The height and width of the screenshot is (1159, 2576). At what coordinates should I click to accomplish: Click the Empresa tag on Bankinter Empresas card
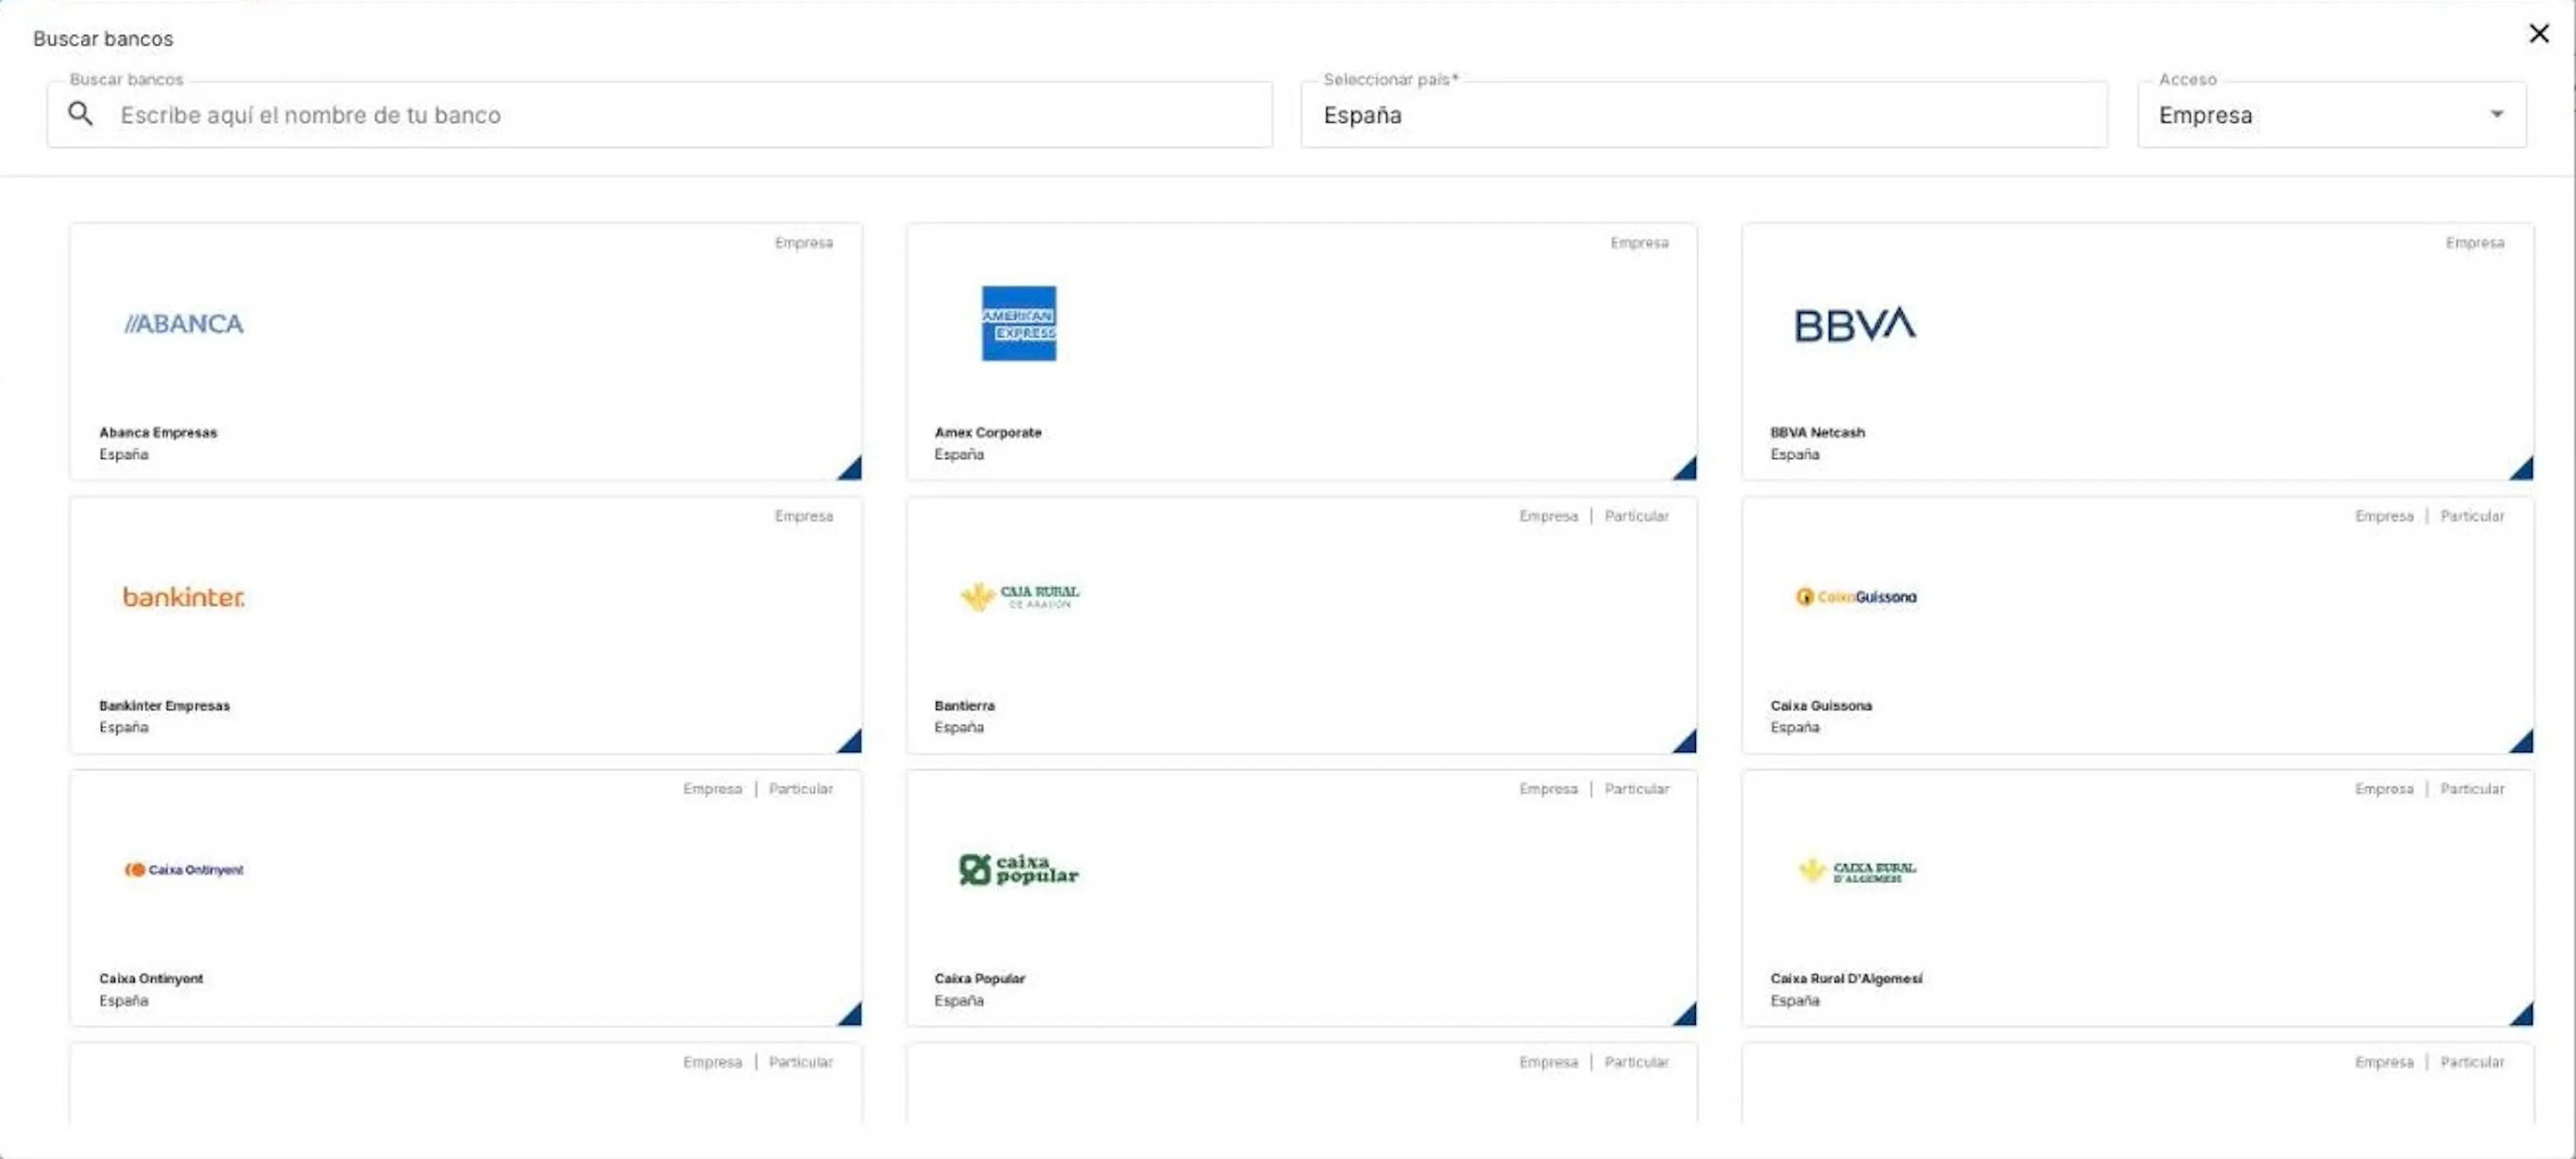click(804, 516)
